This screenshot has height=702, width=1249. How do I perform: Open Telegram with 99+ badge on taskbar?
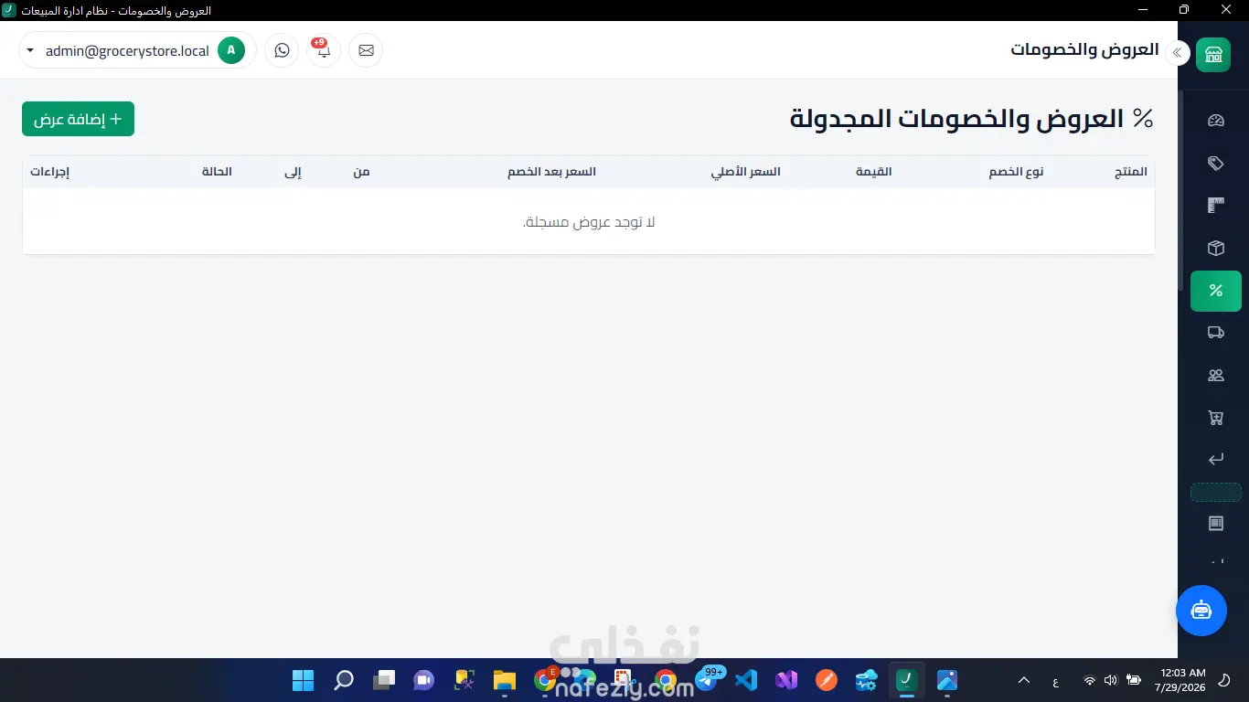708,678
